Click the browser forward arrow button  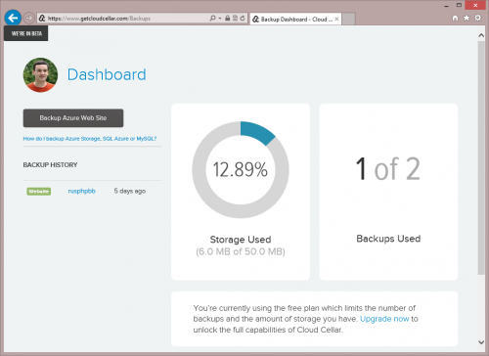[x=29, y=18]
